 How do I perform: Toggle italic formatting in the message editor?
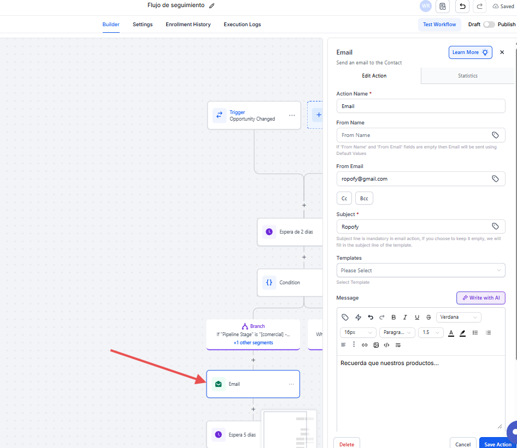[x=405, y=317]
